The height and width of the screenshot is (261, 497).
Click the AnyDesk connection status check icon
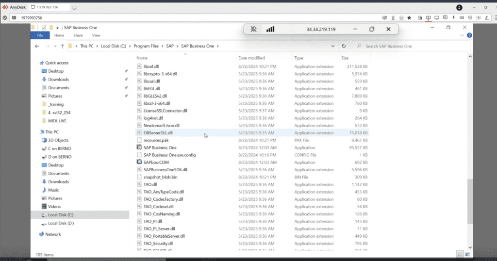click(5, 18)
